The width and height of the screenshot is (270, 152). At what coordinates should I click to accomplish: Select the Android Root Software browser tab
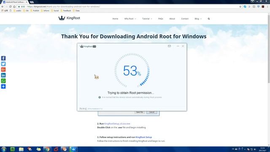(x=15, y=2)
